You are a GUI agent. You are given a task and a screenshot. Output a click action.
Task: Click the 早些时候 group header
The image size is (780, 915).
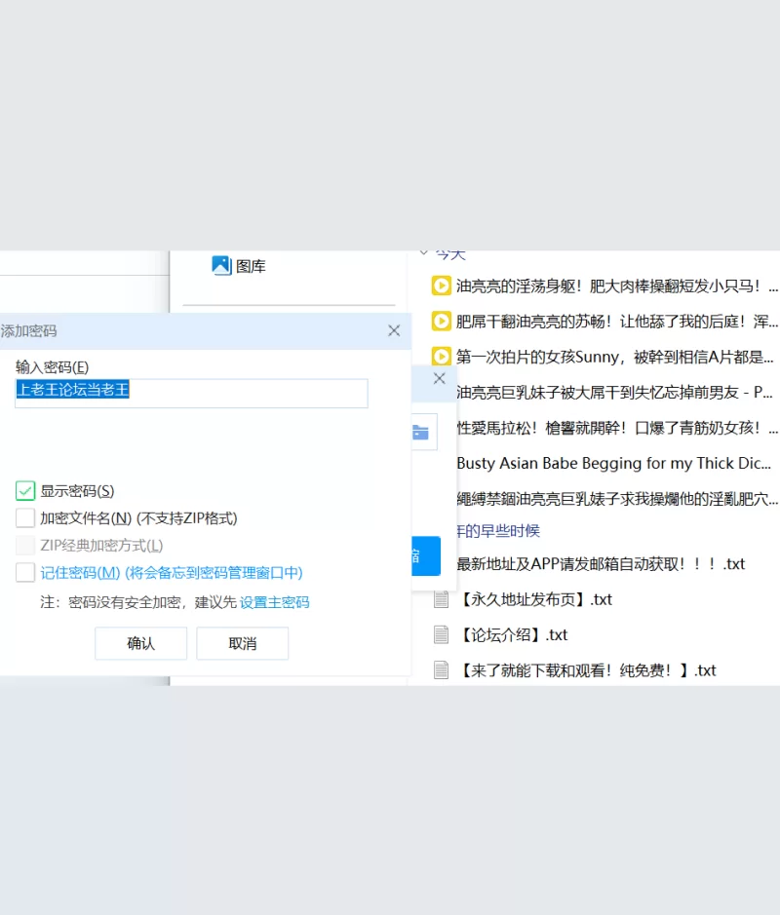(x=498, y=530)
